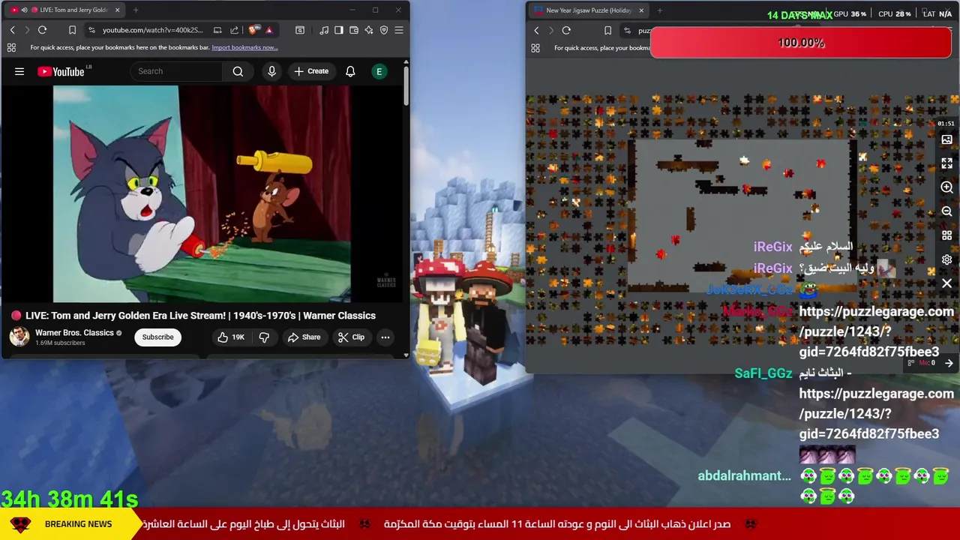
Task: Open apps grid in YouTube window bookmarks bar
Action: [x=11, y=47]
